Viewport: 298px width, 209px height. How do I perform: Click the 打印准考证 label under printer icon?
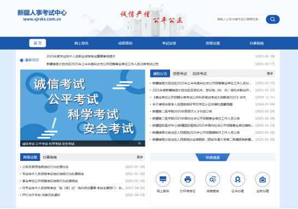click(x=188, y=191)
